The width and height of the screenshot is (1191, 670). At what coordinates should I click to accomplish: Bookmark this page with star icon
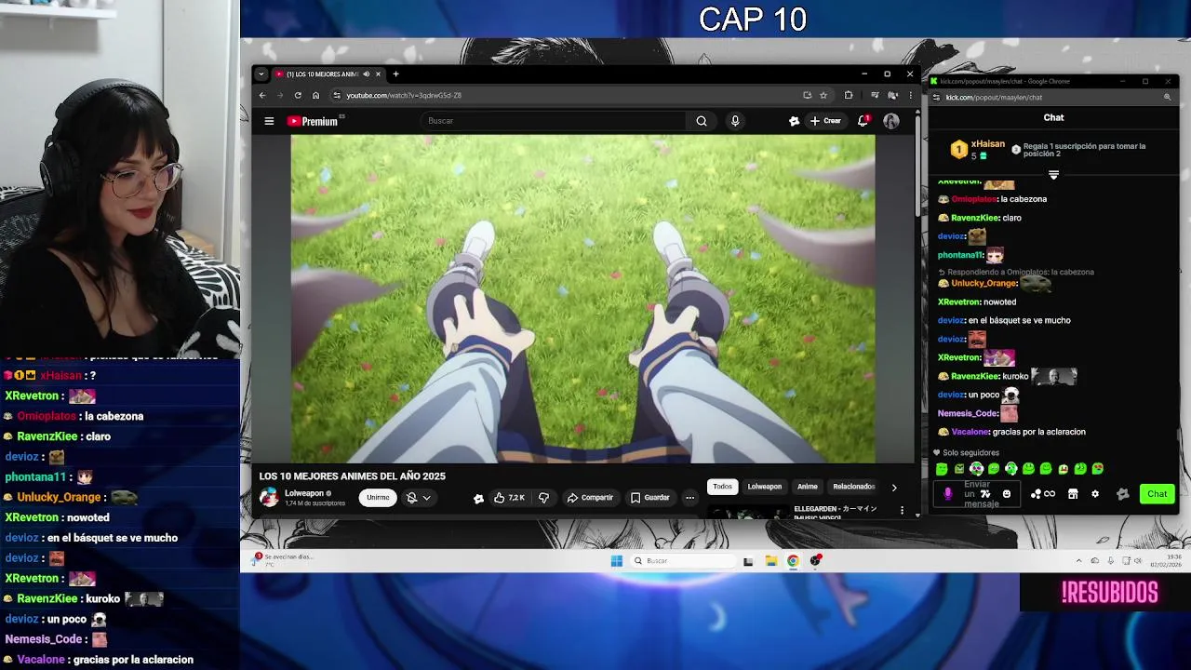(823, 95)
